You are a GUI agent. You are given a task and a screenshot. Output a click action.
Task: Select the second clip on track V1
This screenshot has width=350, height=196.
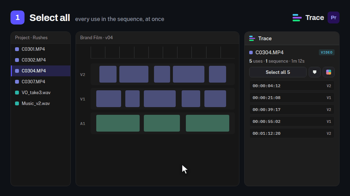(132, 99)
